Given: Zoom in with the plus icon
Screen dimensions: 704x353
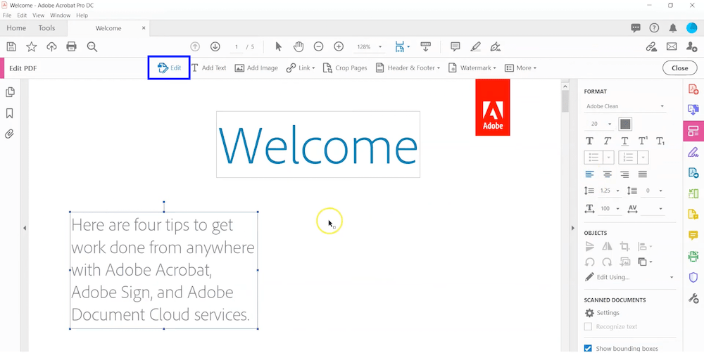Looking at the screenshot, I should (339, 46).
